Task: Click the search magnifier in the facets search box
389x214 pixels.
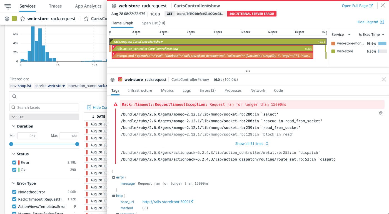Action: coord(13,107)
